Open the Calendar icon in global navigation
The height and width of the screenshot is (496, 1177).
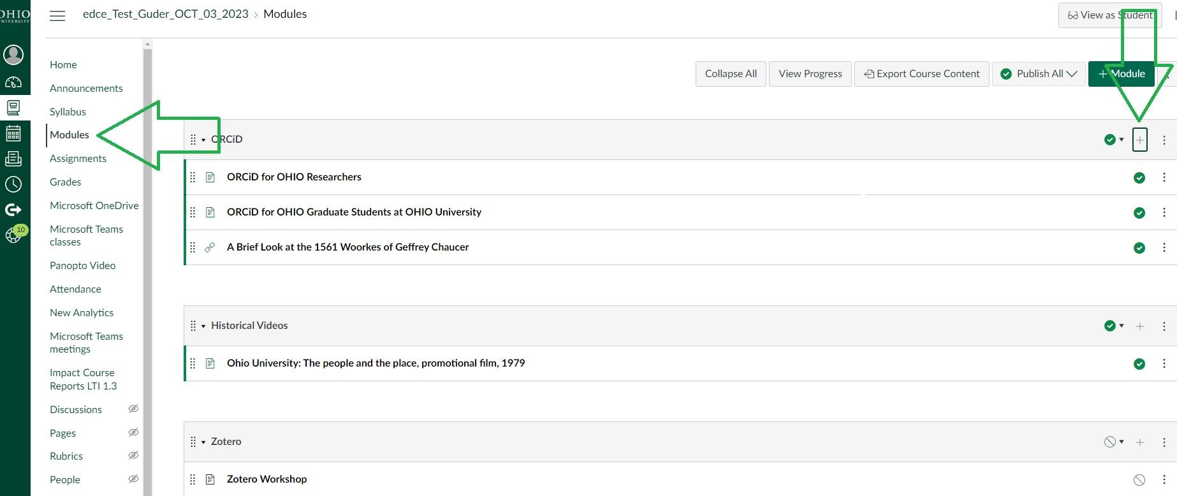pyautogui.click(x=13, y=133)
